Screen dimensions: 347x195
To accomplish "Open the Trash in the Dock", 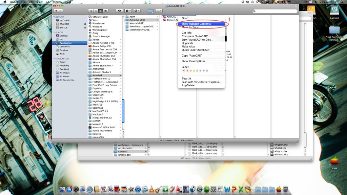I will (285, 189).
